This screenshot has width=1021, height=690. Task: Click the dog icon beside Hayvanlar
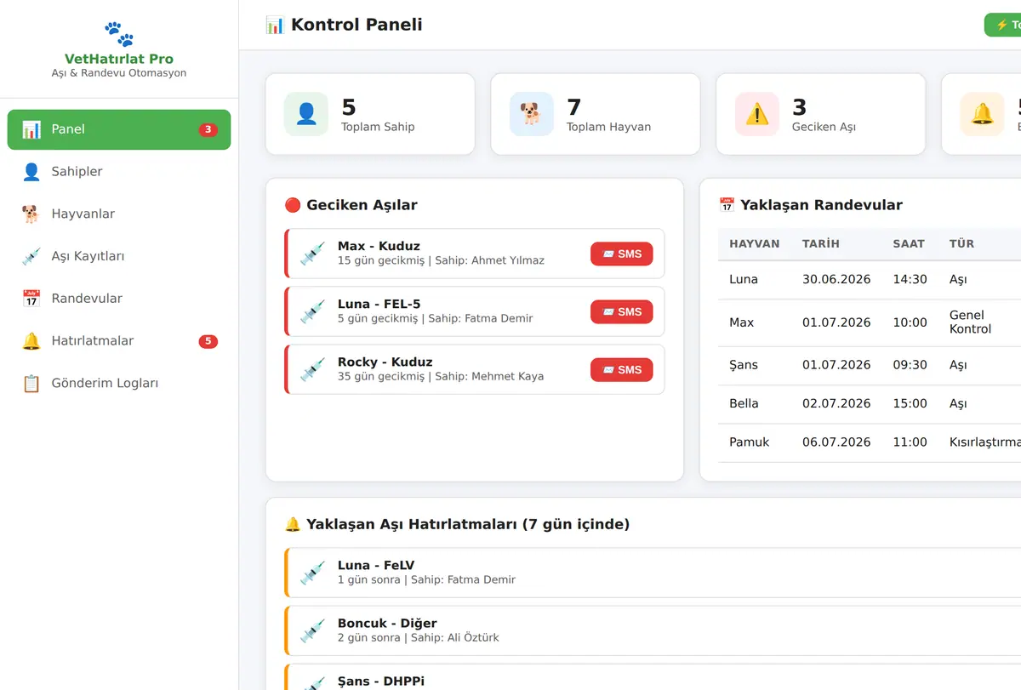pyautogui.click(x=31, y=214)
